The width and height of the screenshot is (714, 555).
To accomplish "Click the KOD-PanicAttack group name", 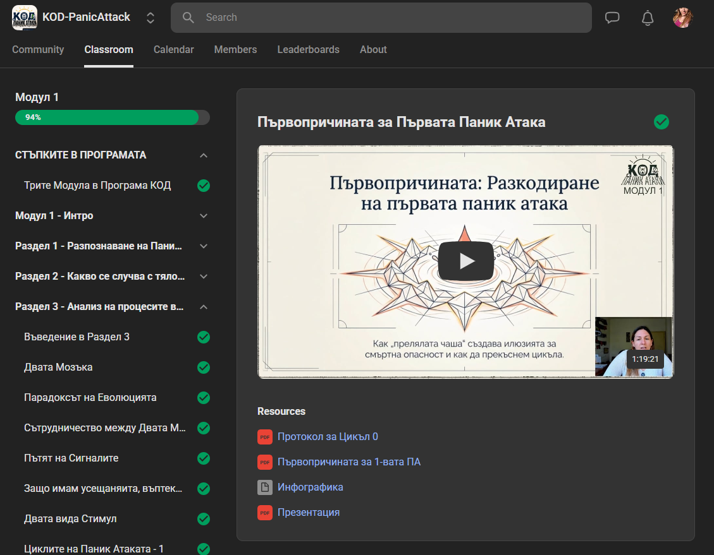I will point(87,17).
